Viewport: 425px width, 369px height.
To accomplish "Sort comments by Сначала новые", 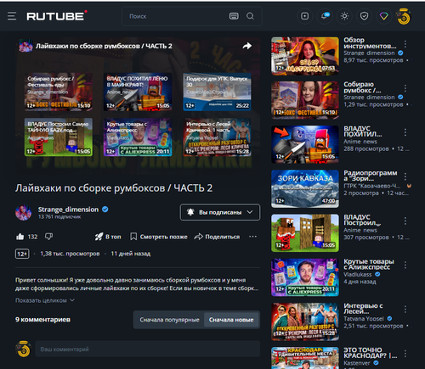I will [231, 320].
